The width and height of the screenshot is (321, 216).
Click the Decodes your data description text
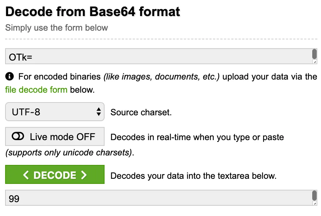point(193,176)
